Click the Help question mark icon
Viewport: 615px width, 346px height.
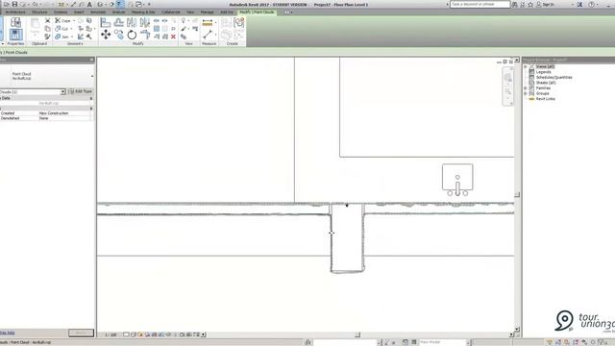[x=591, y=4]
